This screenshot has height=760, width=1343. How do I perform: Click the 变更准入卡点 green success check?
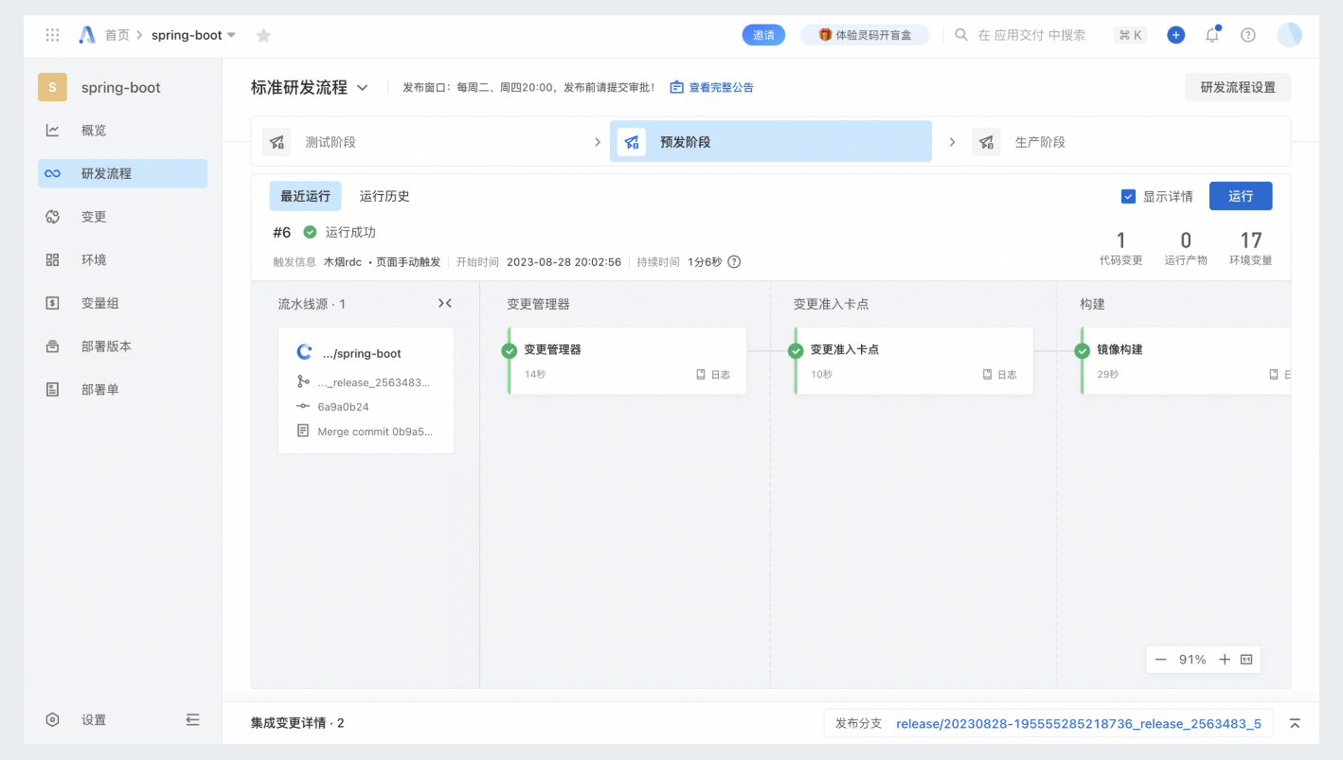click(796, 351)
